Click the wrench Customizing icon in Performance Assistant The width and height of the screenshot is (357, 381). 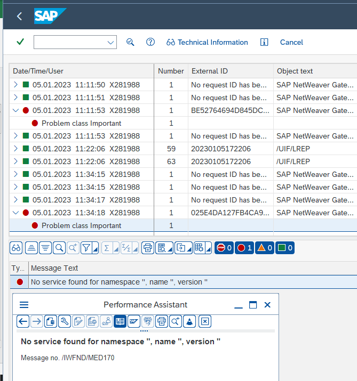(x=65, y=321)
